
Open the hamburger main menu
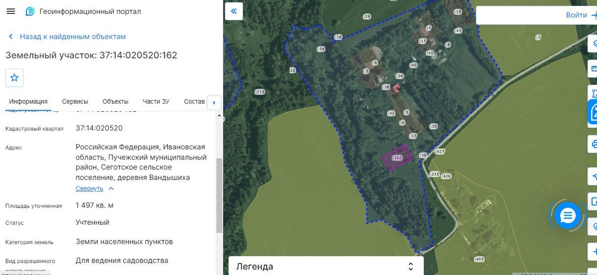10,11
